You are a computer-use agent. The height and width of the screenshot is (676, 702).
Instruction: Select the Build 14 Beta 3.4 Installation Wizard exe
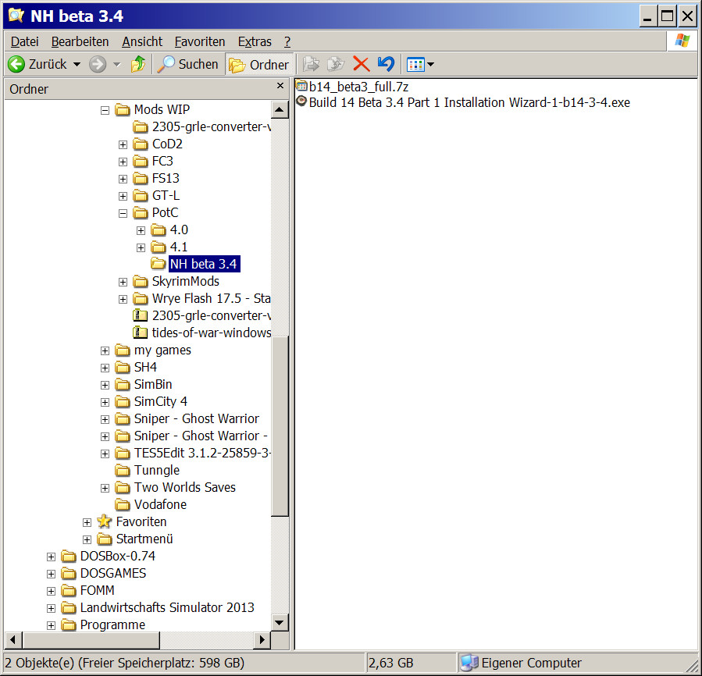coord(469,102)
